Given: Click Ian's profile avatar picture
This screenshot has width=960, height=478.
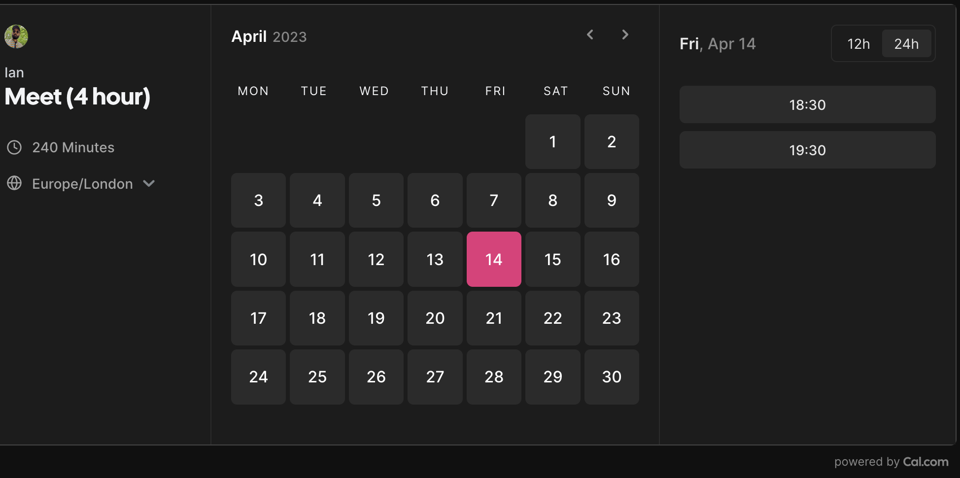Looking at the screenshot, I should (x=16, y=36).
